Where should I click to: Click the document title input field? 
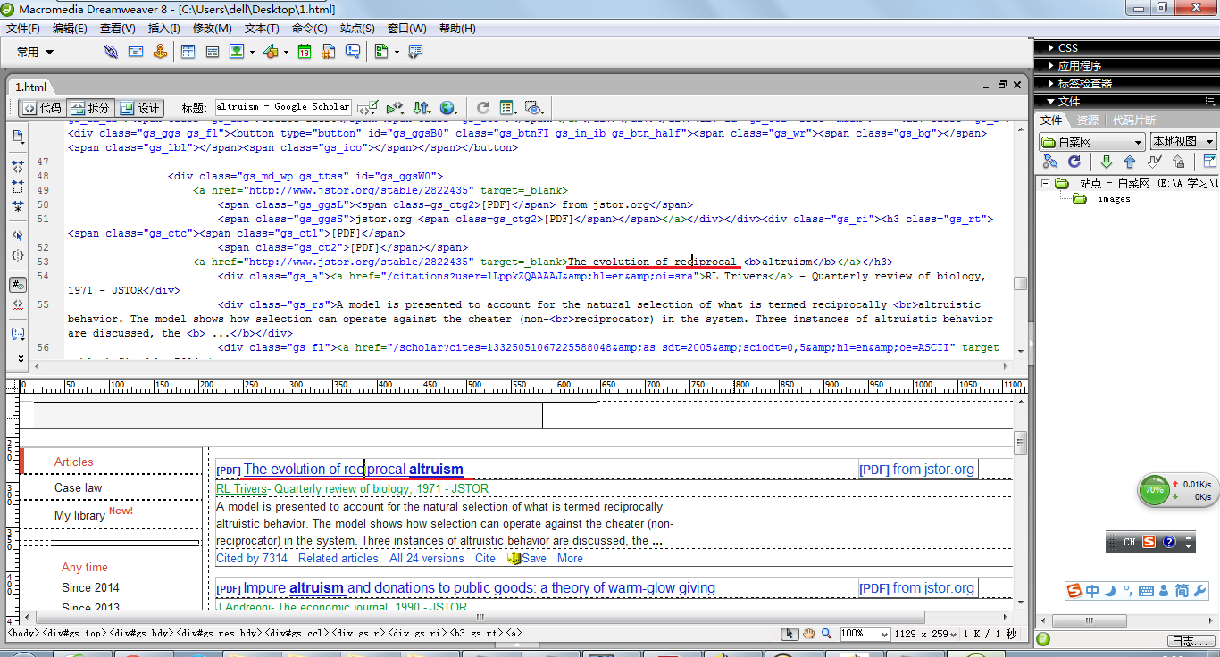tap(282, 107)
